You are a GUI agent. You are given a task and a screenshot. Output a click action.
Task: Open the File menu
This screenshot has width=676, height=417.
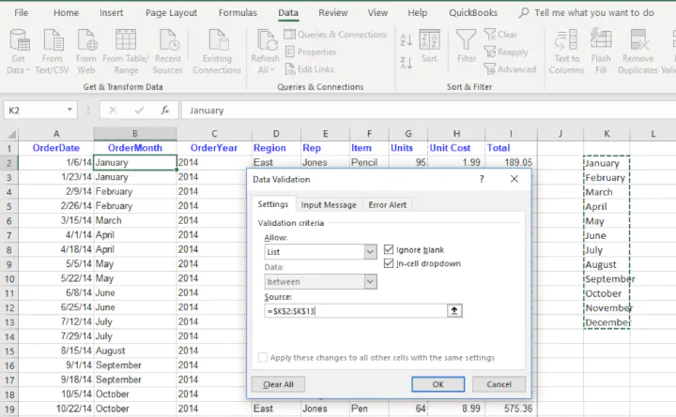tap(21, 13)
